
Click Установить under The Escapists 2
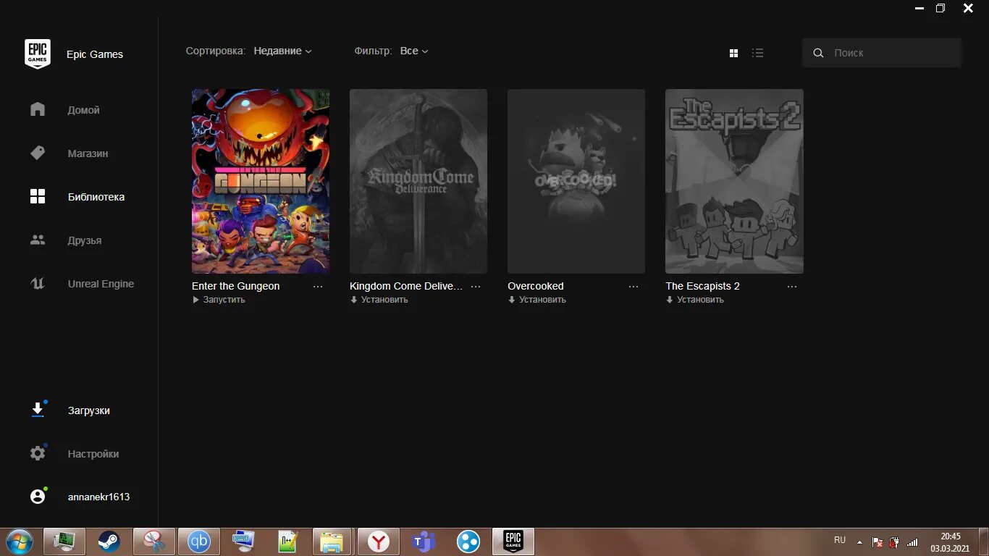pyautogui.click(x=694, y=300)
